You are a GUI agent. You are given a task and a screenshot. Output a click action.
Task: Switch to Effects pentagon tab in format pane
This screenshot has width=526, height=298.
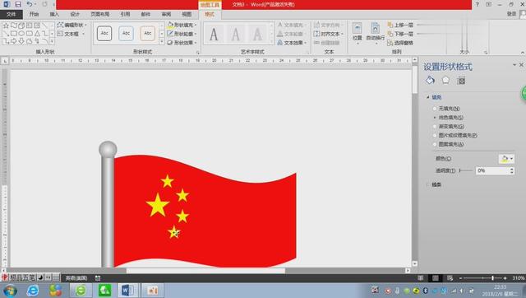coord(445,81)
